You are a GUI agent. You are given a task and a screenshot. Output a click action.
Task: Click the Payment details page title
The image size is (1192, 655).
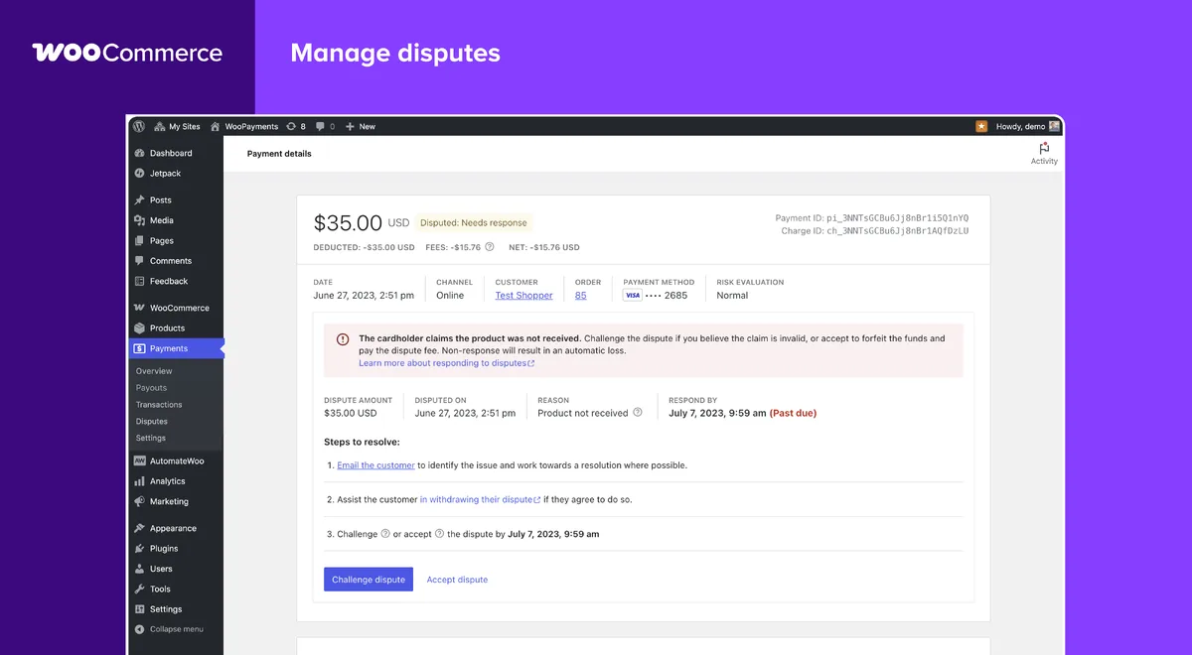click(279, 154)
